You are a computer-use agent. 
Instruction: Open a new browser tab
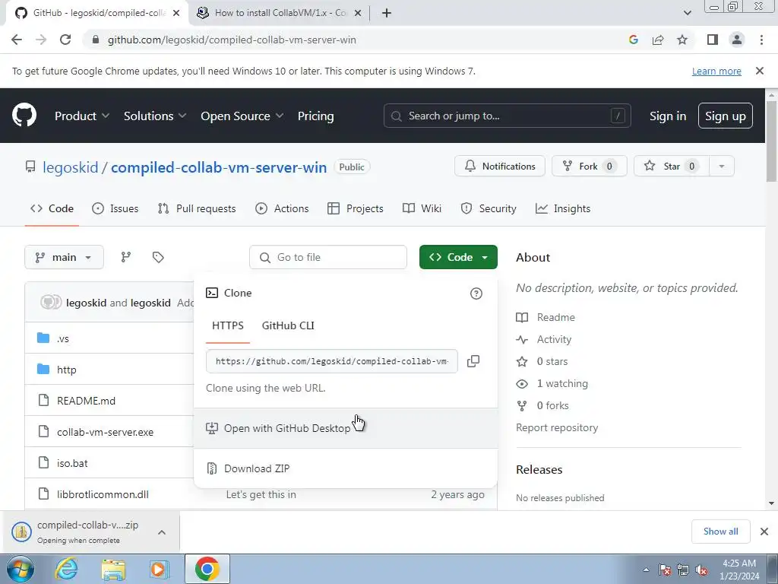(x=387, y=13)
